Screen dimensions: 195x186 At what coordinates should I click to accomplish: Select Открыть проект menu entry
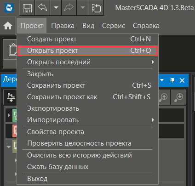tap(88, 51)
